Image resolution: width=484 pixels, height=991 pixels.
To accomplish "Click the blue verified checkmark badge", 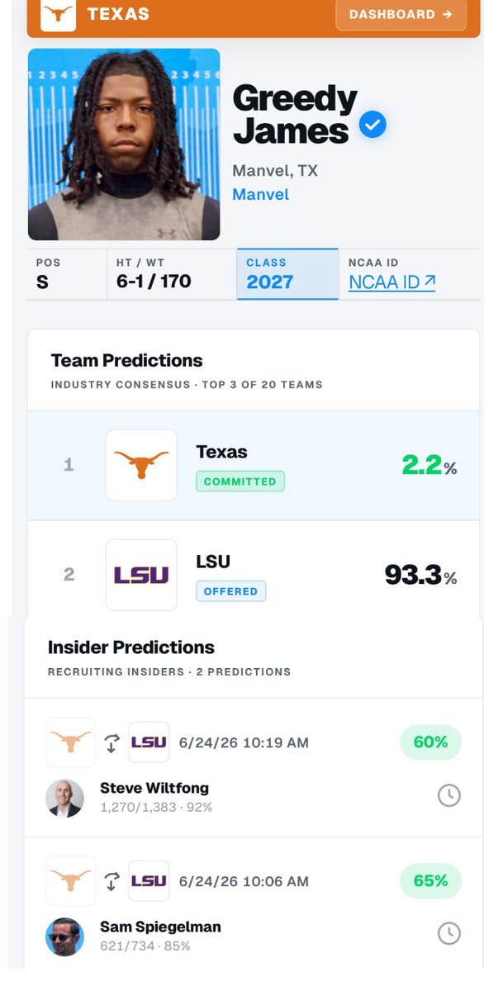I will (373, 126).
